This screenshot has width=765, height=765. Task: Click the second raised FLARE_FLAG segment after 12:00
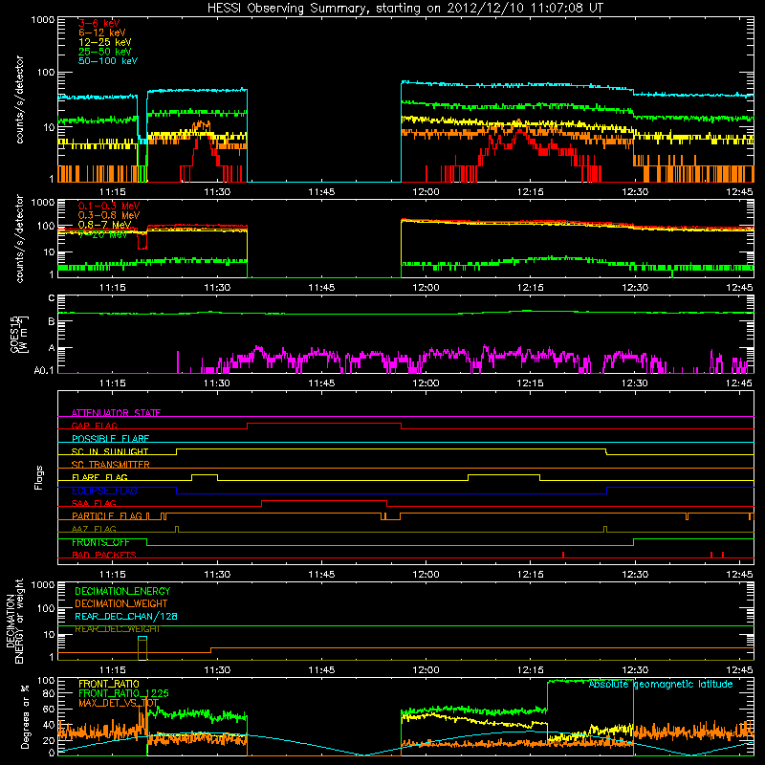click(x=504, y=474)
